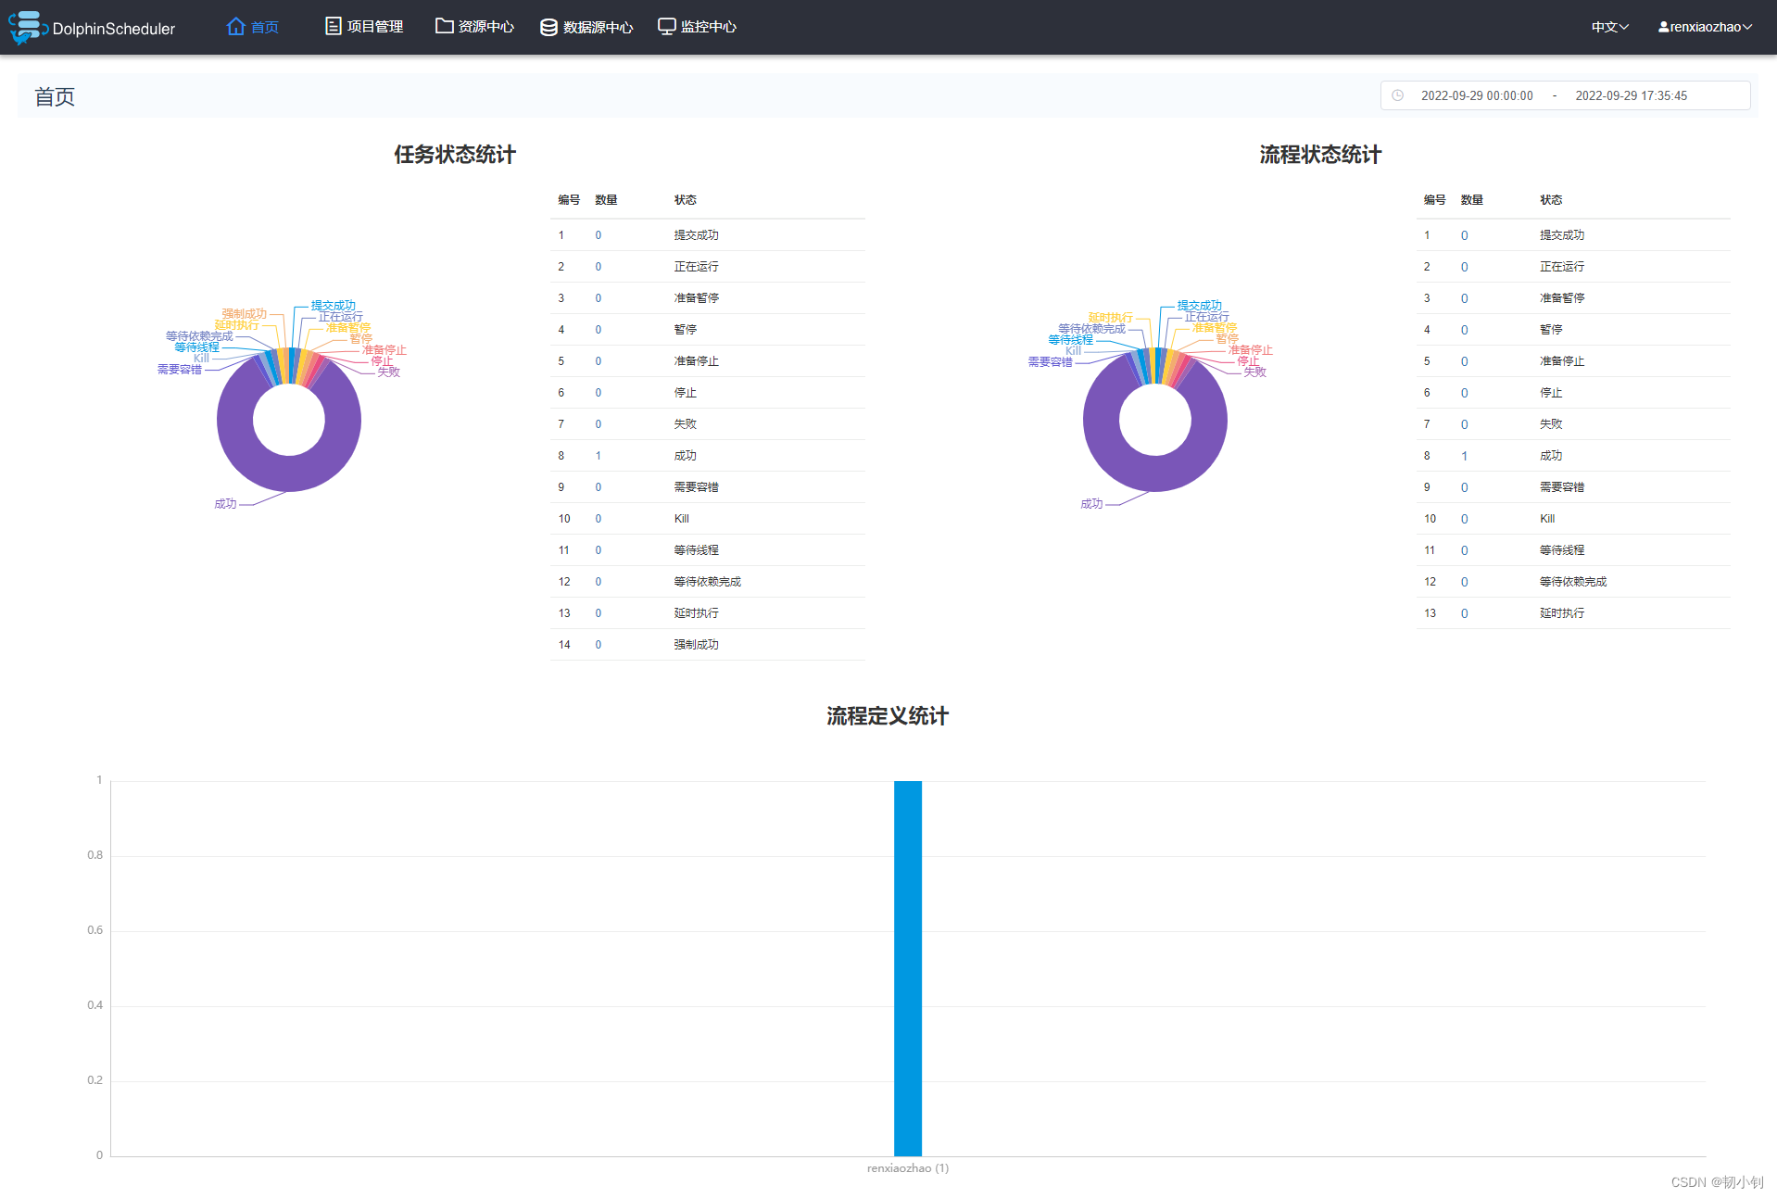Image resolution: width=1777 pixels, height=1198 pixels.
Task: Click 需要容错 label in process pie chart
Action: (x=1051, y=362)
